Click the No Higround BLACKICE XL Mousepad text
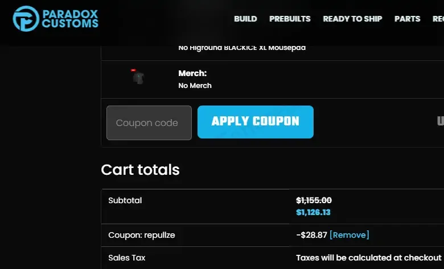 pos(242,48)
